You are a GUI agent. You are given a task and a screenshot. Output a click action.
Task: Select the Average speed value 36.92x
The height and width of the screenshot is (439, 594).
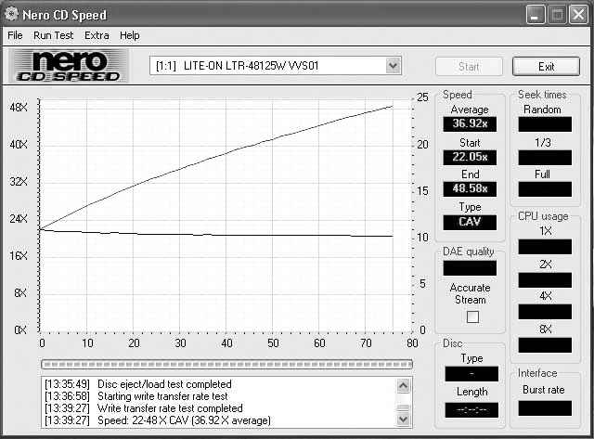coord(470,123)
